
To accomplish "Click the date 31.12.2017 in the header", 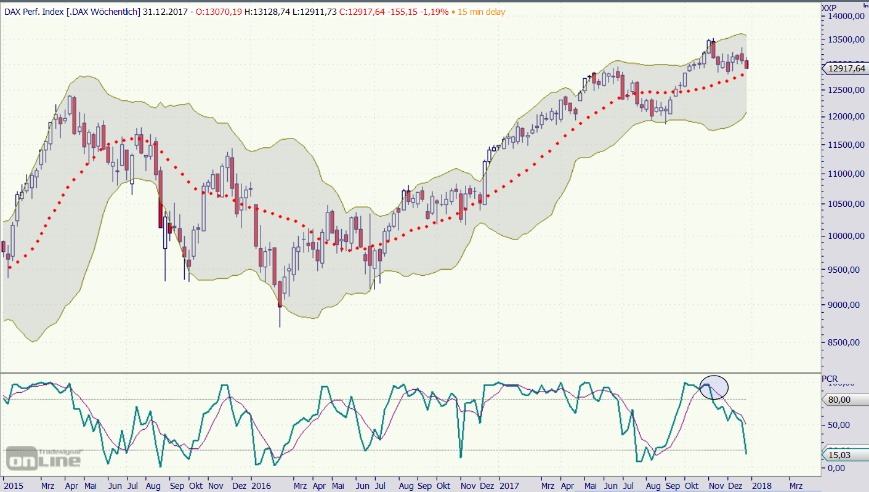I will [x=166, y=12].
